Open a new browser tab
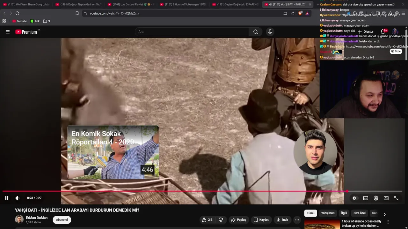 (318, 4)
